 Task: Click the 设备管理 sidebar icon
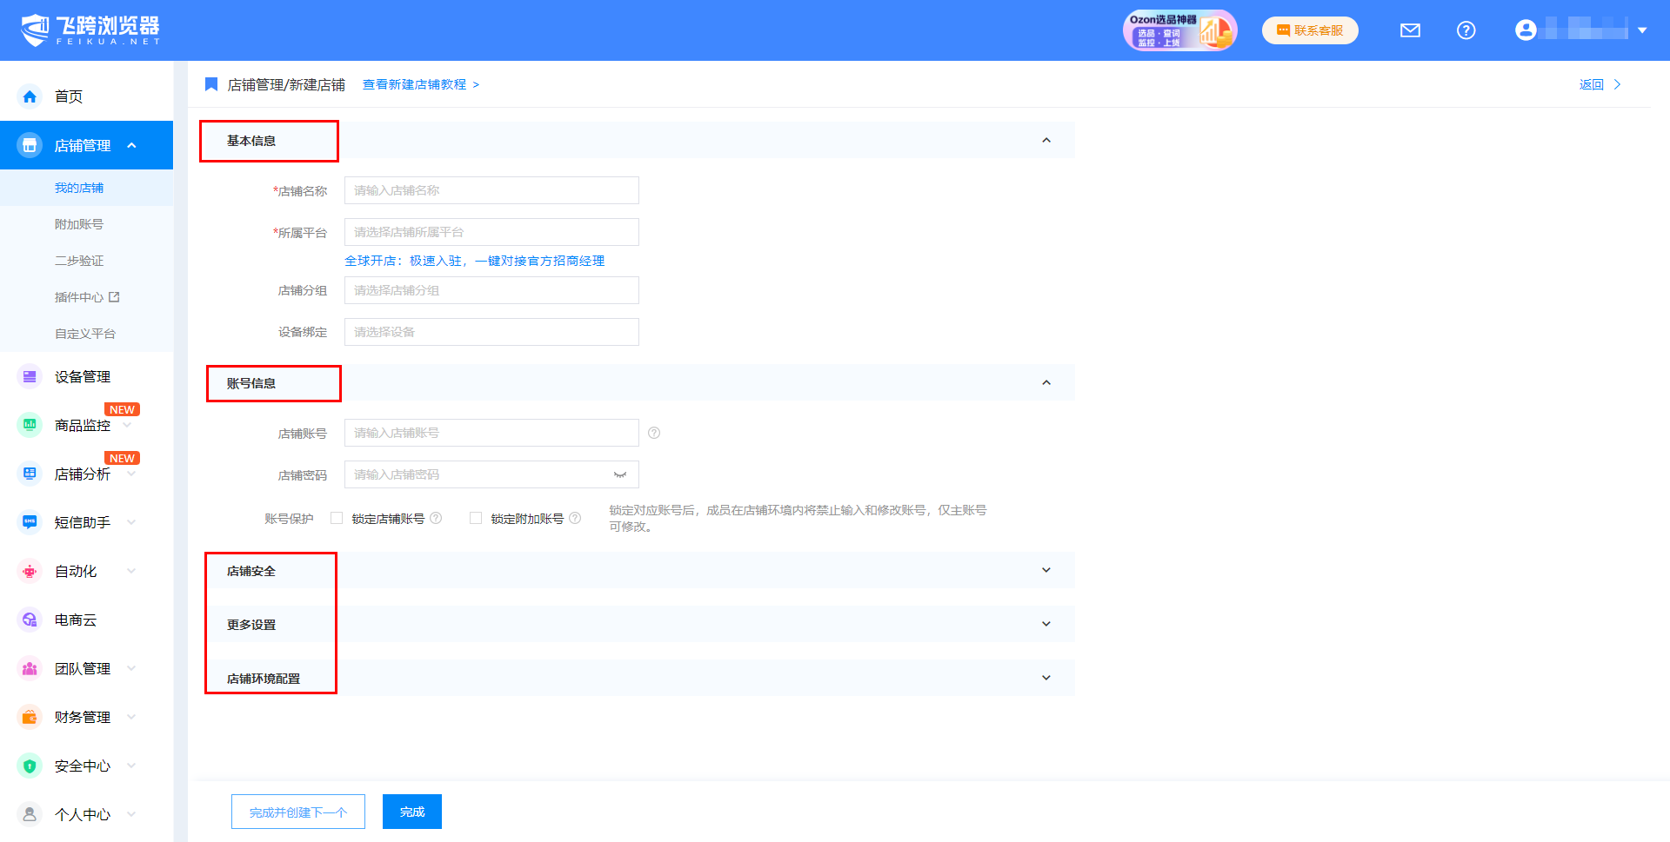point(30,376)
